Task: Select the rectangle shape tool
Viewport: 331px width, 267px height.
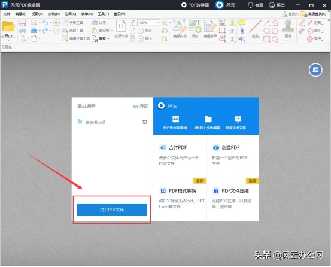Action: [x=266, y=39]
